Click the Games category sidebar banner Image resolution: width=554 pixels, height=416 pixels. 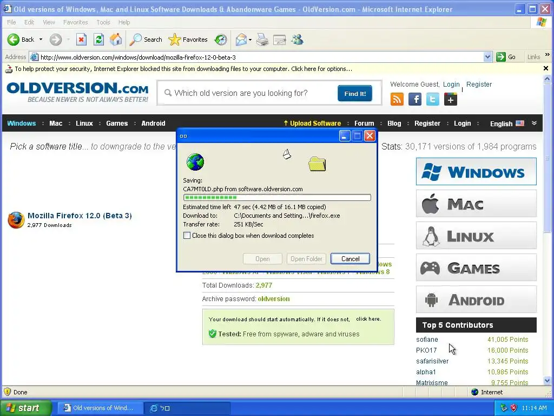476,268
